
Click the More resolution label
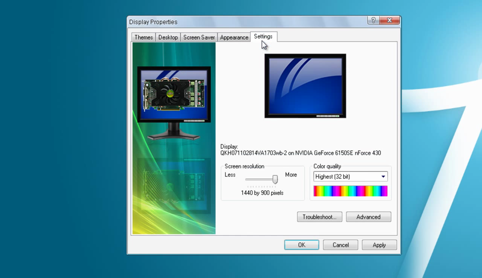click(291, 175)
